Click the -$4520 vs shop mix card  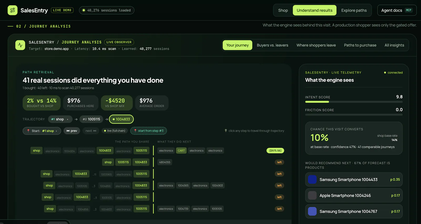117,103
